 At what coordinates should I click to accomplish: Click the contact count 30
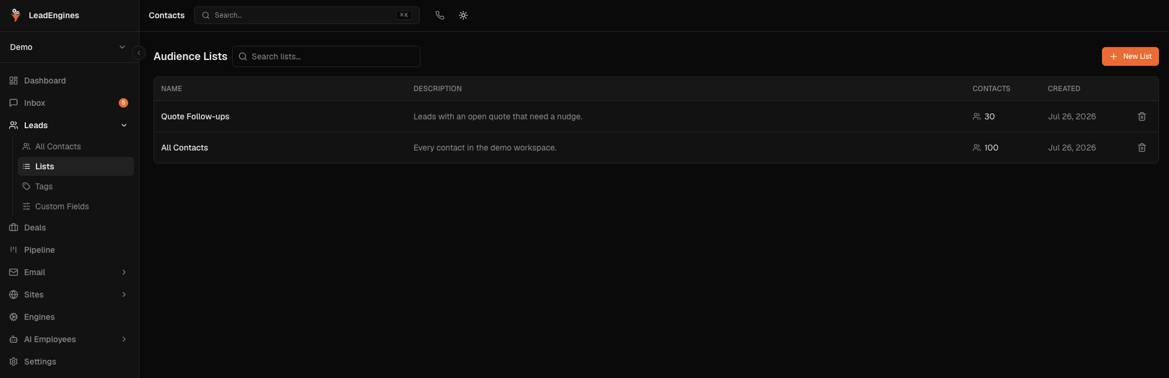[x=990, y=116]
